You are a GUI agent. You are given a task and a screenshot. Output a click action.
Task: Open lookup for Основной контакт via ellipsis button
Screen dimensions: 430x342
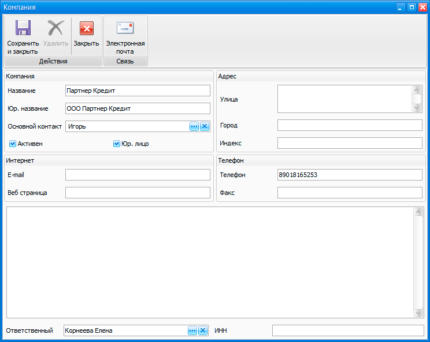(x=194, y=126)
